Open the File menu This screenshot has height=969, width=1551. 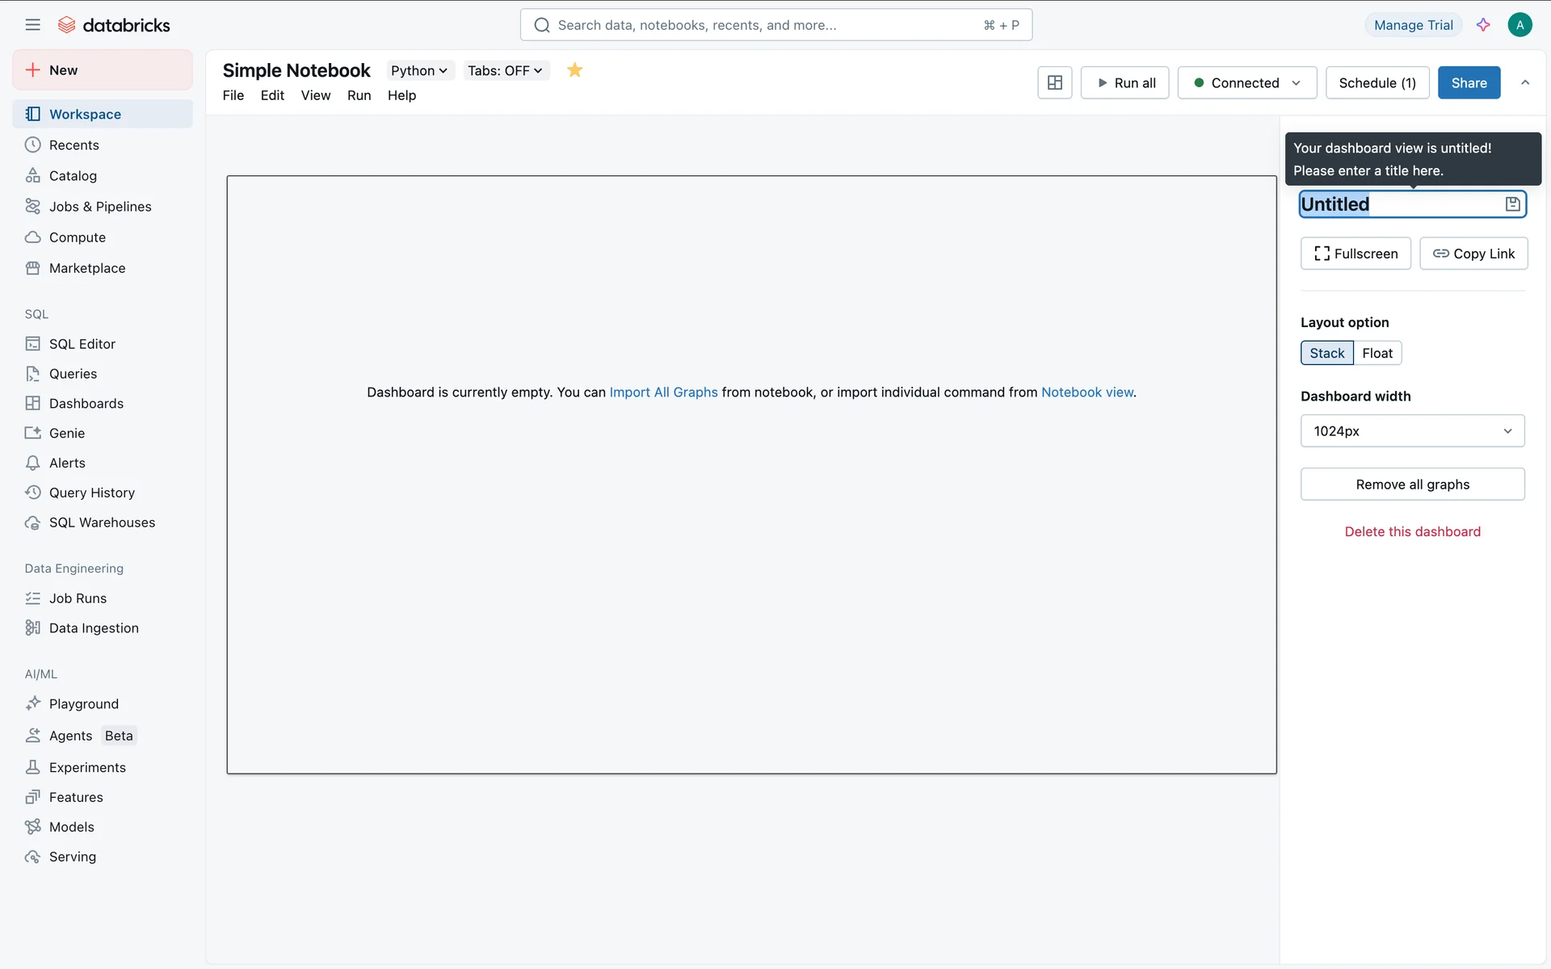pos(233,95)
